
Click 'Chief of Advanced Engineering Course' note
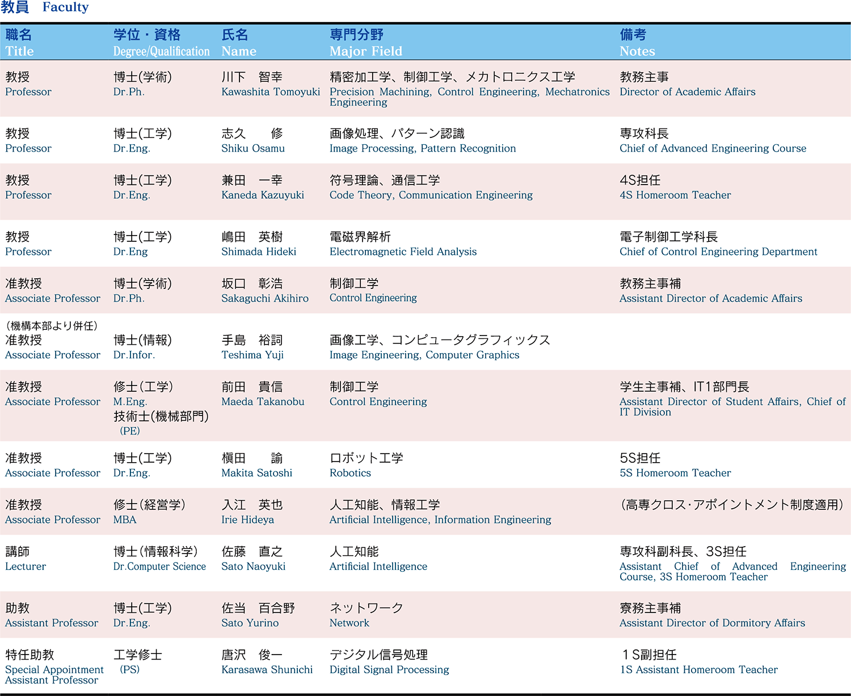click(713, 149)
